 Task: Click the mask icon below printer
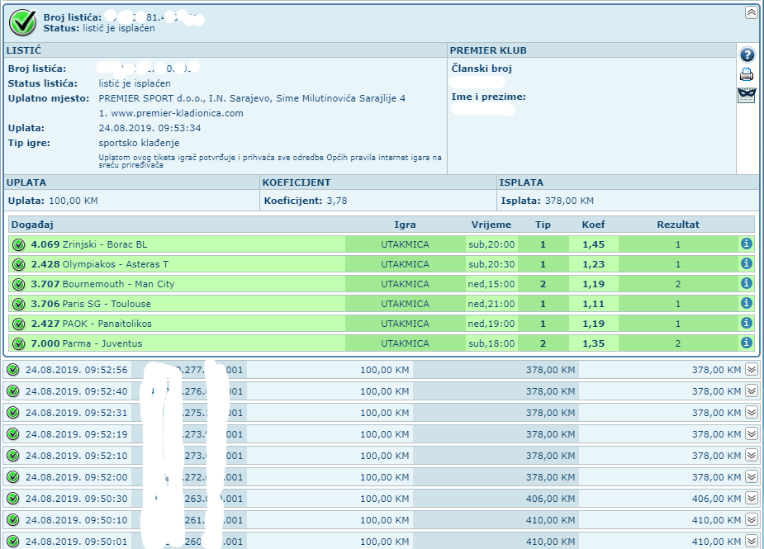click(747, 95)
